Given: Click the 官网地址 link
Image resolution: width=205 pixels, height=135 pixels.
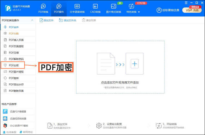Looking at the screenshot, I should click(26, 132).
